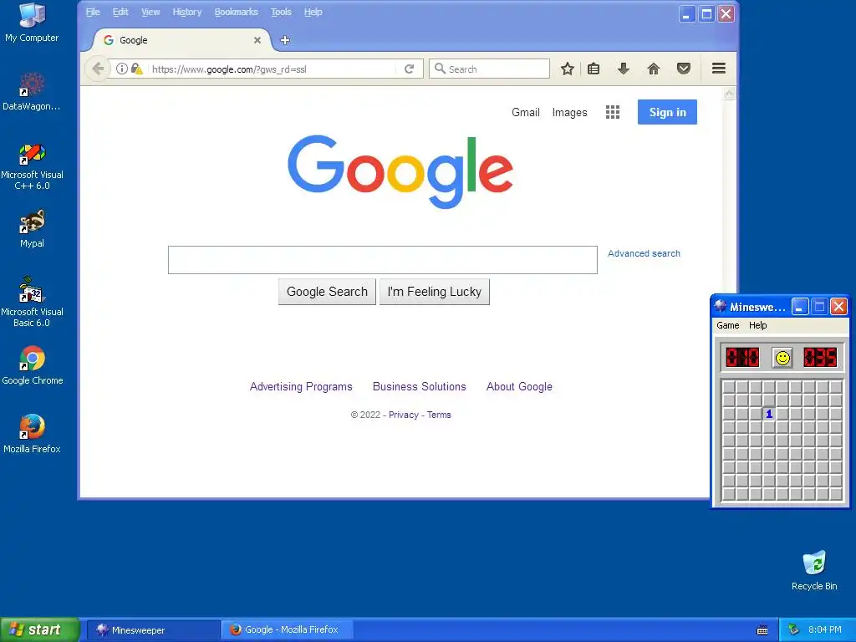Image resolution: width=856 pixels, height=642 pixels.
Task: Switch to Google - Mozilla Firefox taskbar button
Action: pos(288,630)
